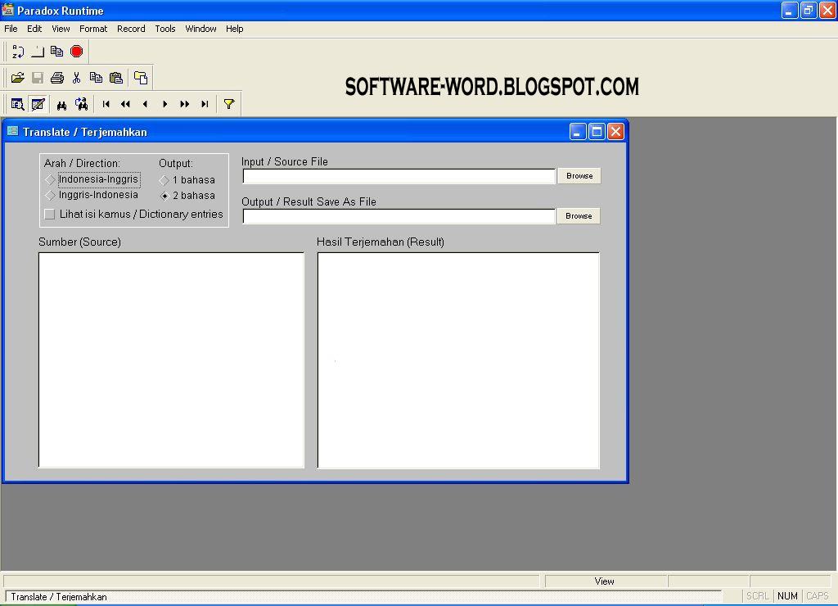Click the Translate window title icon
The width and height of the screenshot is (838, 606).
click(x=12, y=131)
